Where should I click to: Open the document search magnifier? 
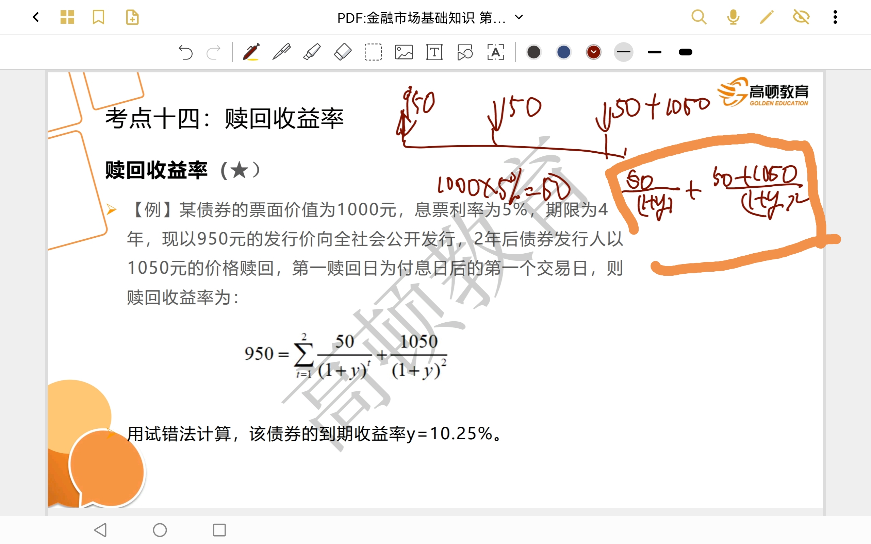[699, 17]
